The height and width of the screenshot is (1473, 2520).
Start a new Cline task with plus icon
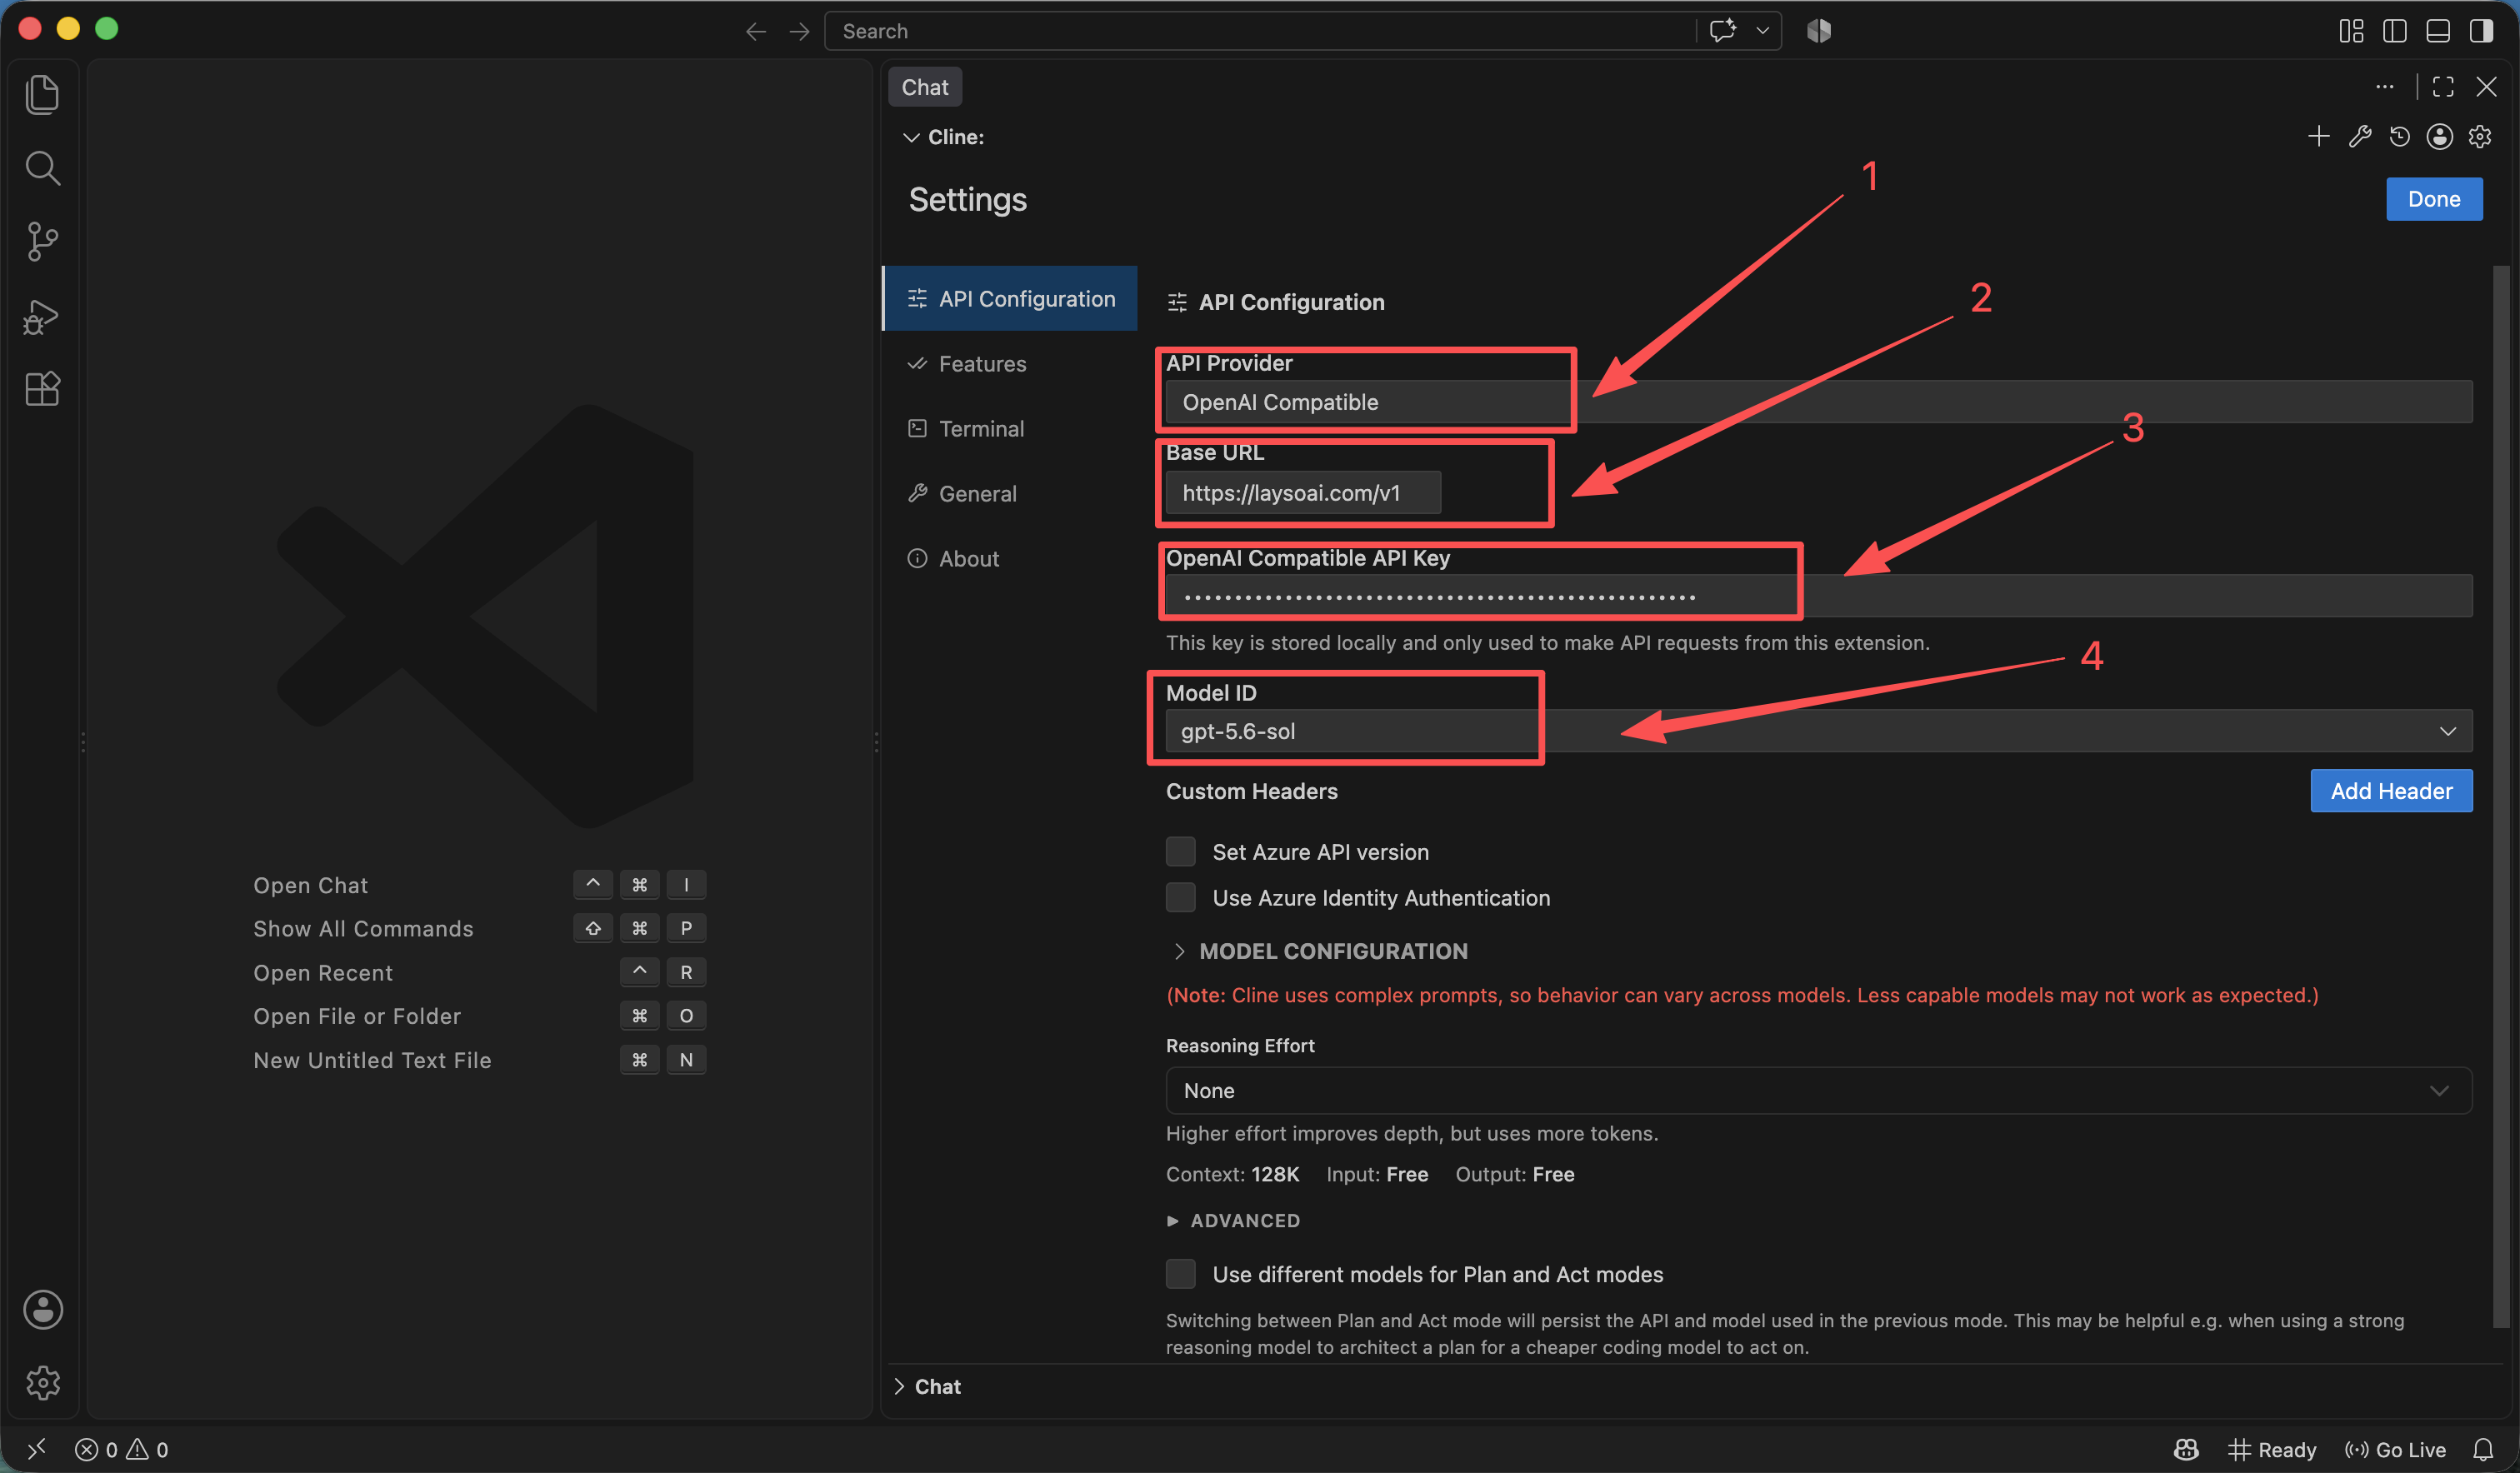pos(2318,136)
